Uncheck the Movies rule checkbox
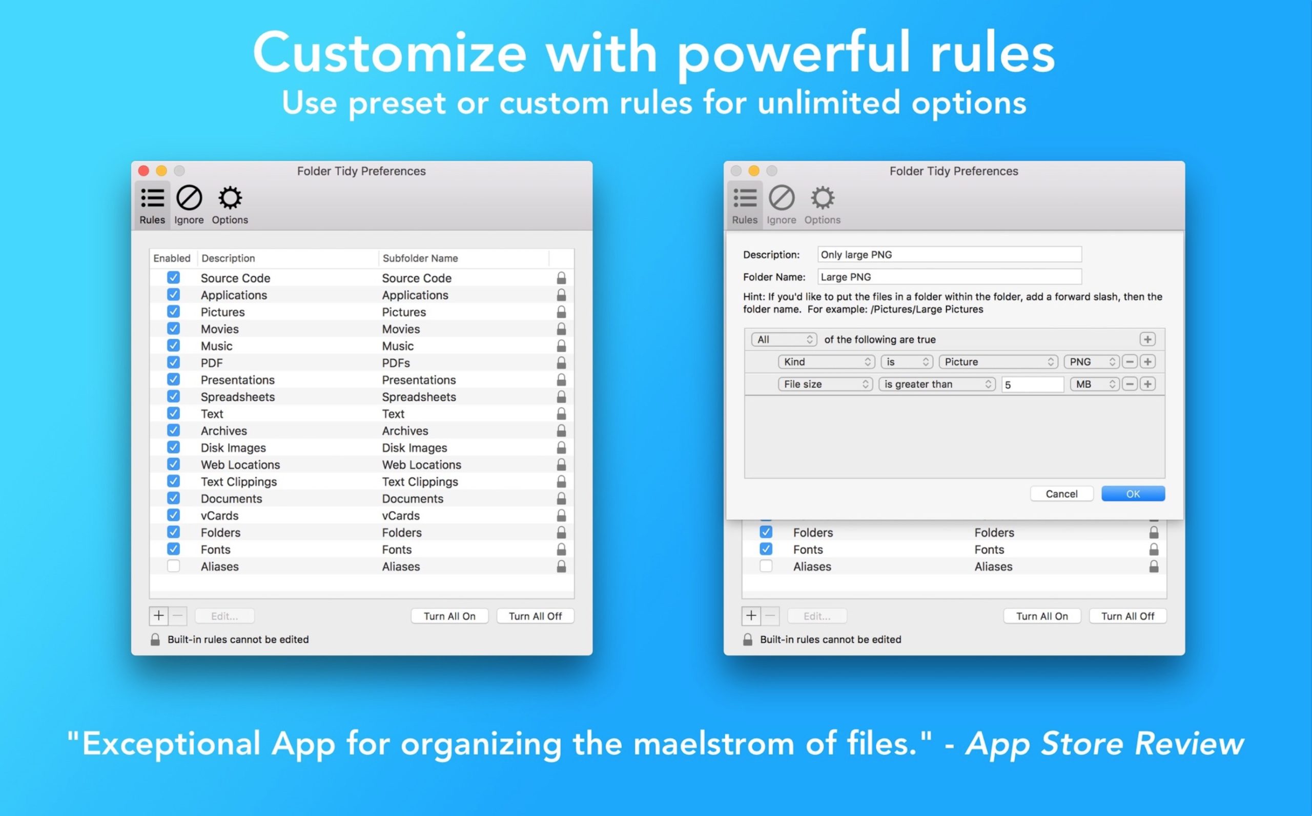 click(173, 328)
